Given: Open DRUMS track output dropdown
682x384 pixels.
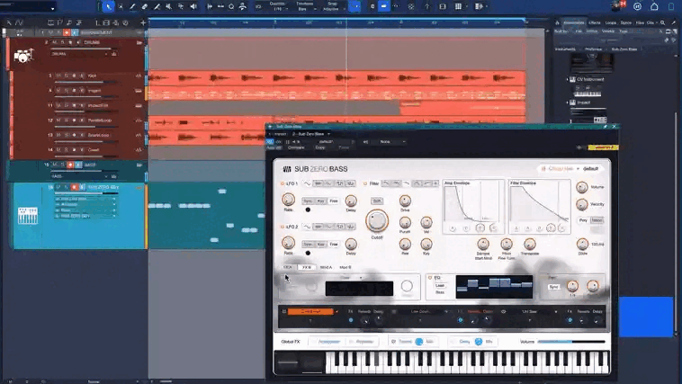Looking at the screenshot, I should pos(79,54).
